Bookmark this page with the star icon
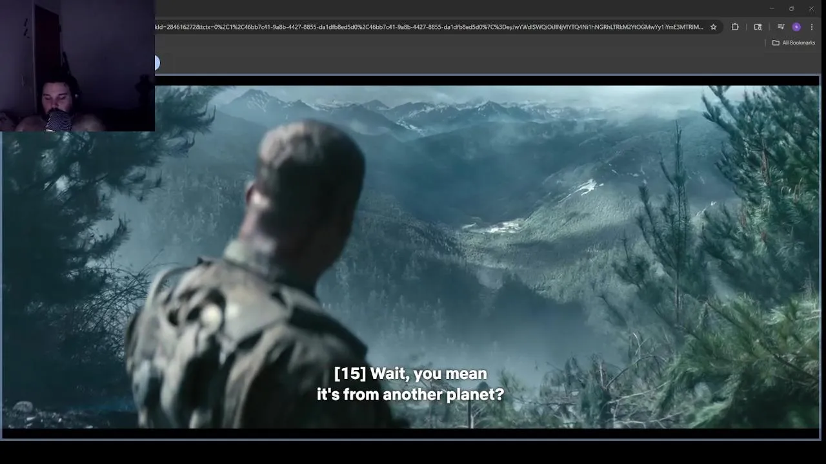This screenshot has height=464, width=826. 713,27
